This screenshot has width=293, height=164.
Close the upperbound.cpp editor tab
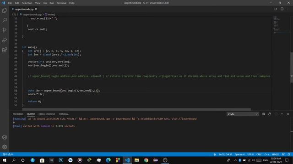[36, 9]
